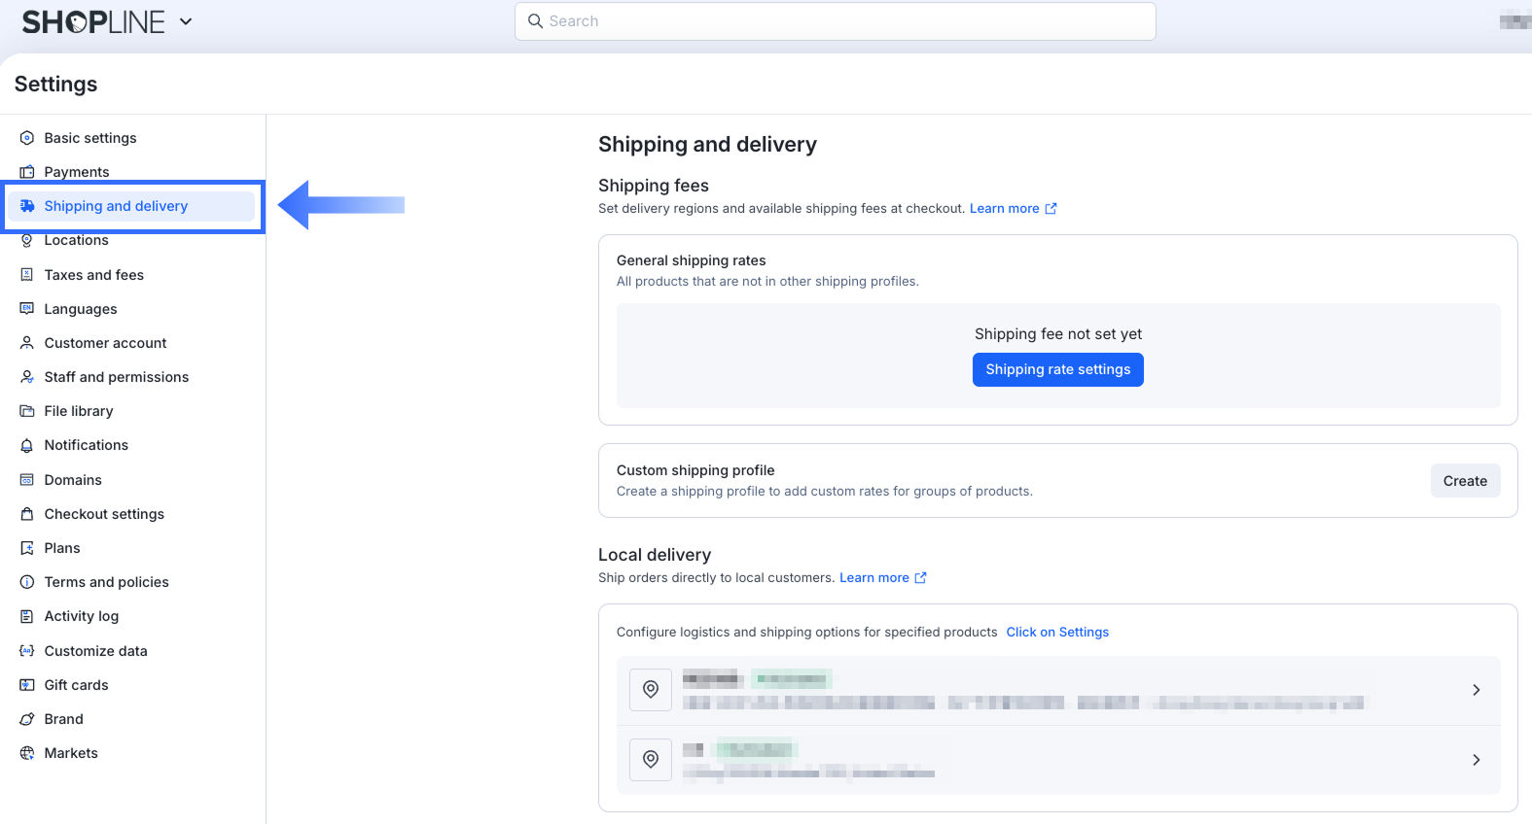Click the location pin icon on first delivery row
The height and width of the screenshot is (824, 1532).
click(650, 690)
